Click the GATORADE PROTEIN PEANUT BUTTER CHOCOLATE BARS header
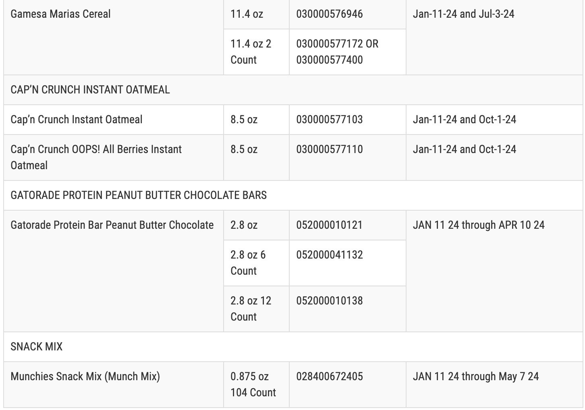 tap(139, 195)
